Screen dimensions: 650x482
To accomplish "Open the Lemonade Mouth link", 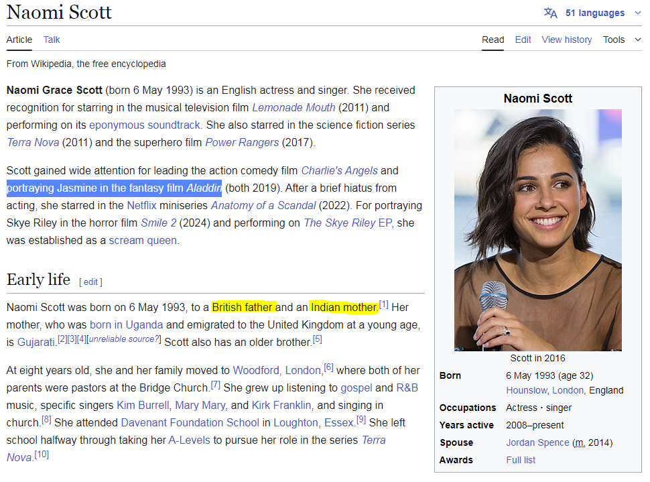I will 294,107.
